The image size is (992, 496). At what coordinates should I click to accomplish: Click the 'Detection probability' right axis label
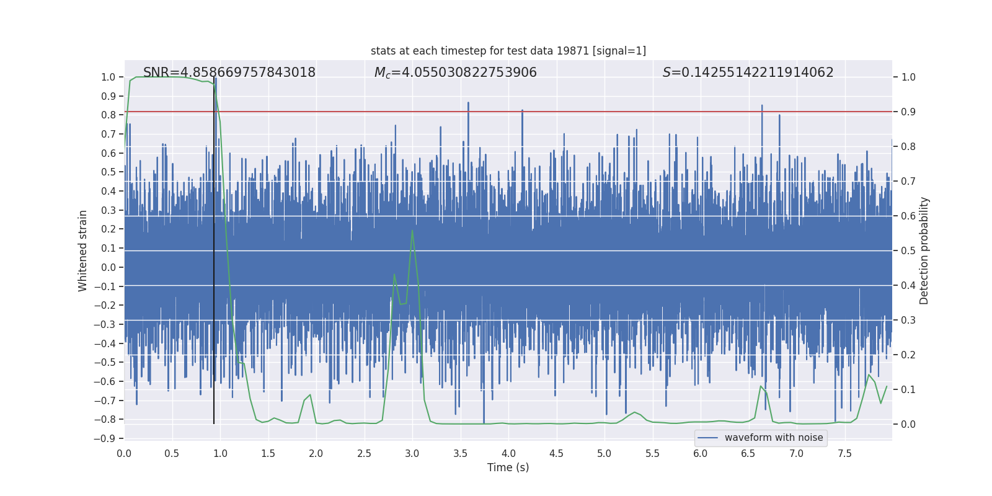[924, 250]
